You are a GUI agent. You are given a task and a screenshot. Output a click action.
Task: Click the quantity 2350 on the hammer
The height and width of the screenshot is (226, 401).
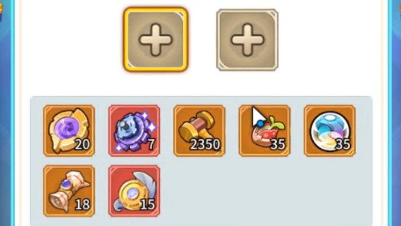tap(205, 145)
